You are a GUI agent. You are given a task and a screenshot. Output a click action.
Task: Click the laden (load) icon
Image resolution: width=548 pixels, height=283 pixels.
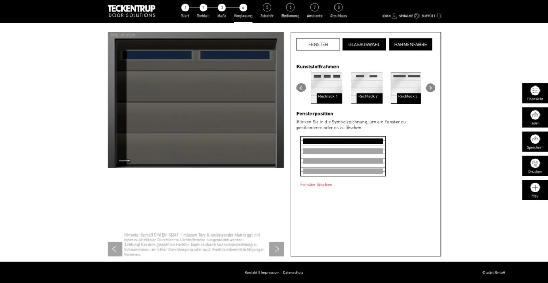(x=535, y=115)
